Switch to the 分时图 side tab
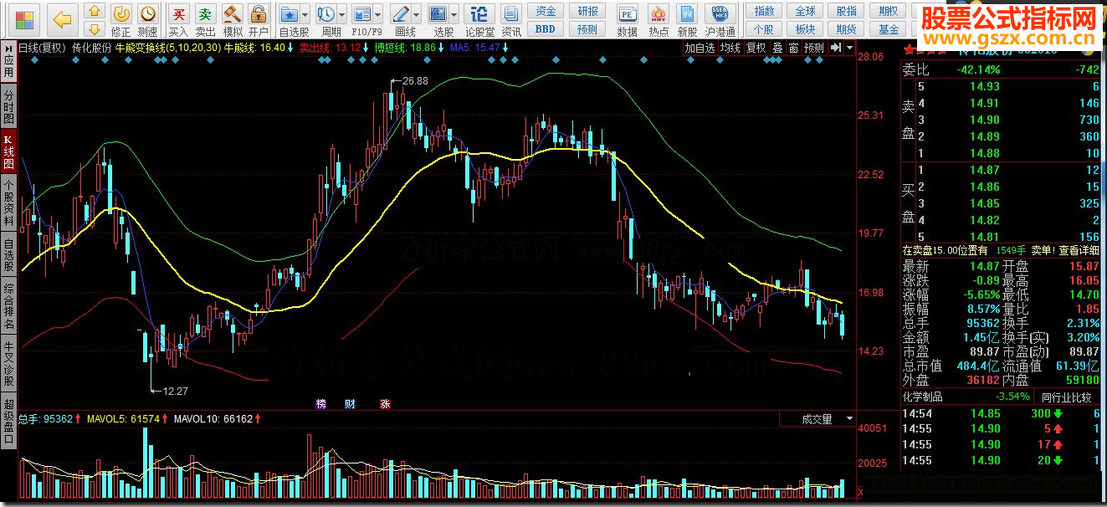 click(x=8, y=106)
